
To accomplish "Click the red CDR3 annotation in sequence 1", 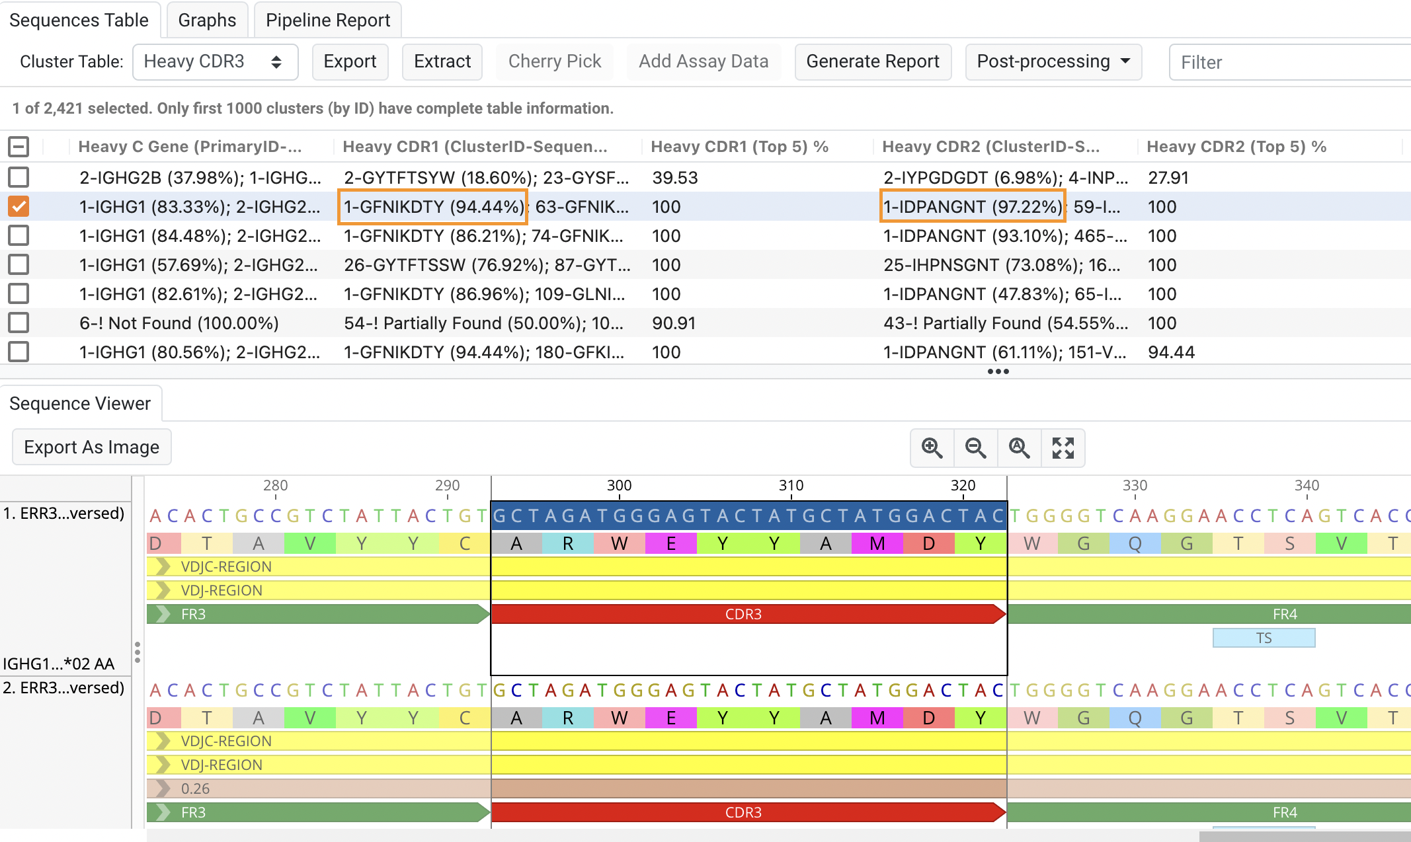I will click(x=748, y=614).
